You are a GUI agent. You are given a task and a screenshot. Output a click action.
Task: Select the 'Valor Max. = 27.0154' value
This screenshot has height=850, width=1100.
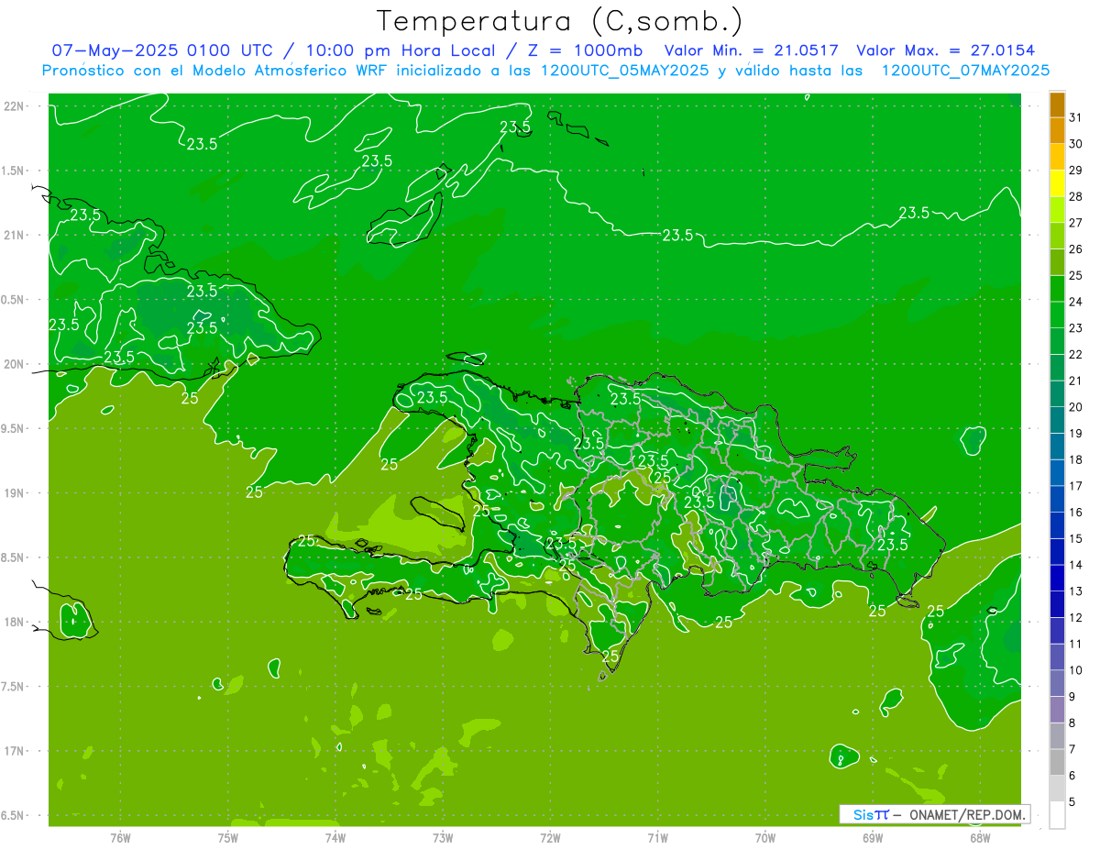[945, 50]
